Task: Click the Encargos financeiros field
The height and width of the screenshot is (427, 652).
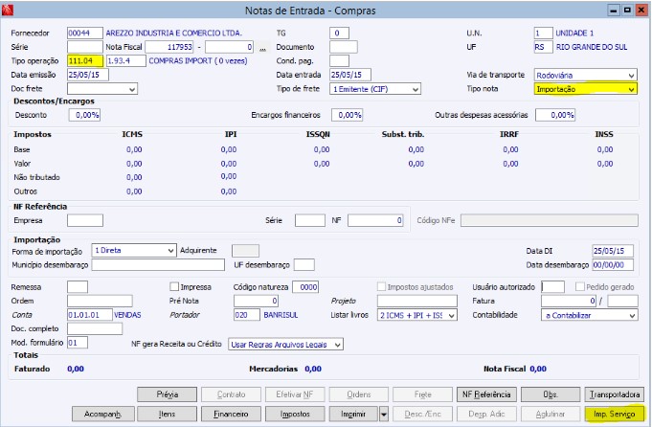Action: 348,115
